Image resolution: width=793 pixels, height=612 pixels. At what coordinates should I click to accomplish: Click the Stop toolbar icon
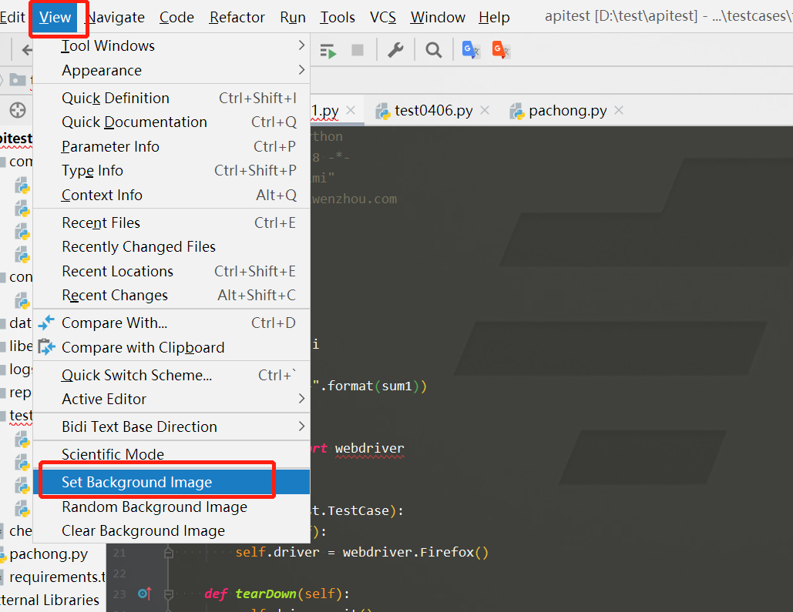(356, 49)
